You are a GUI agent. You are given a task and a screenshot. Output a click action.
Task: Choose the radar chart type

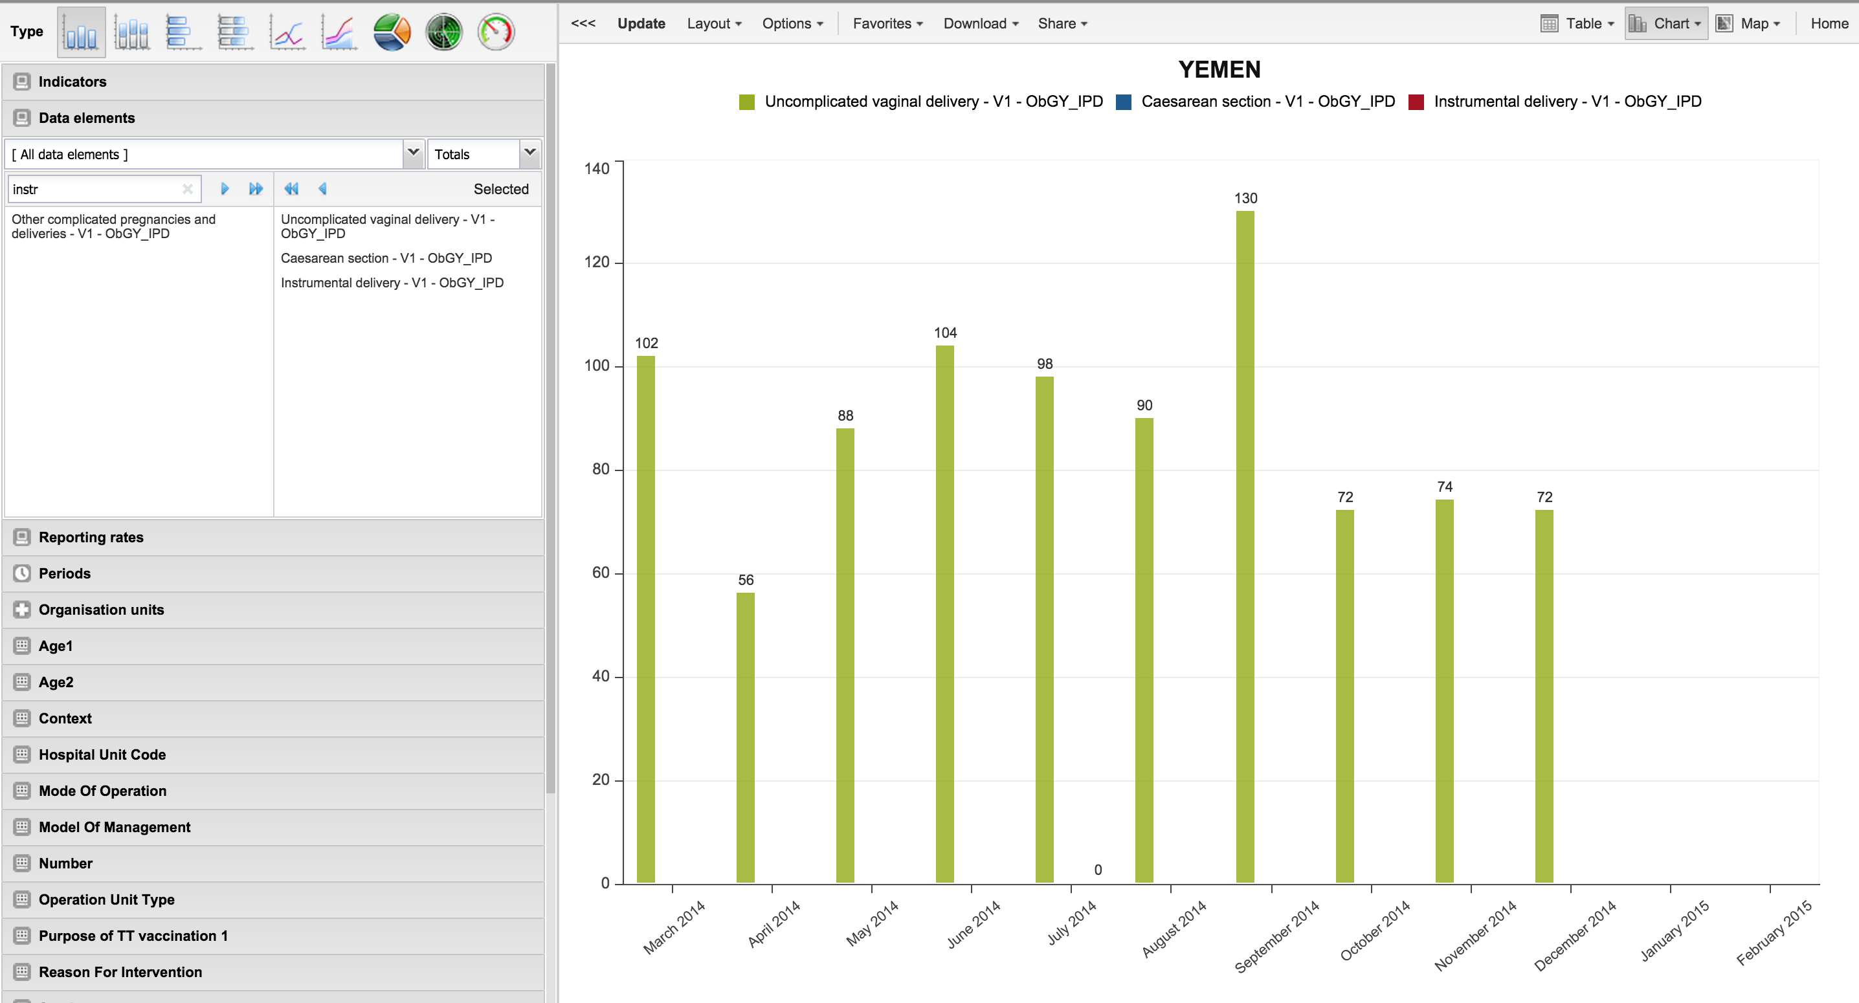[x=444, y=32]
